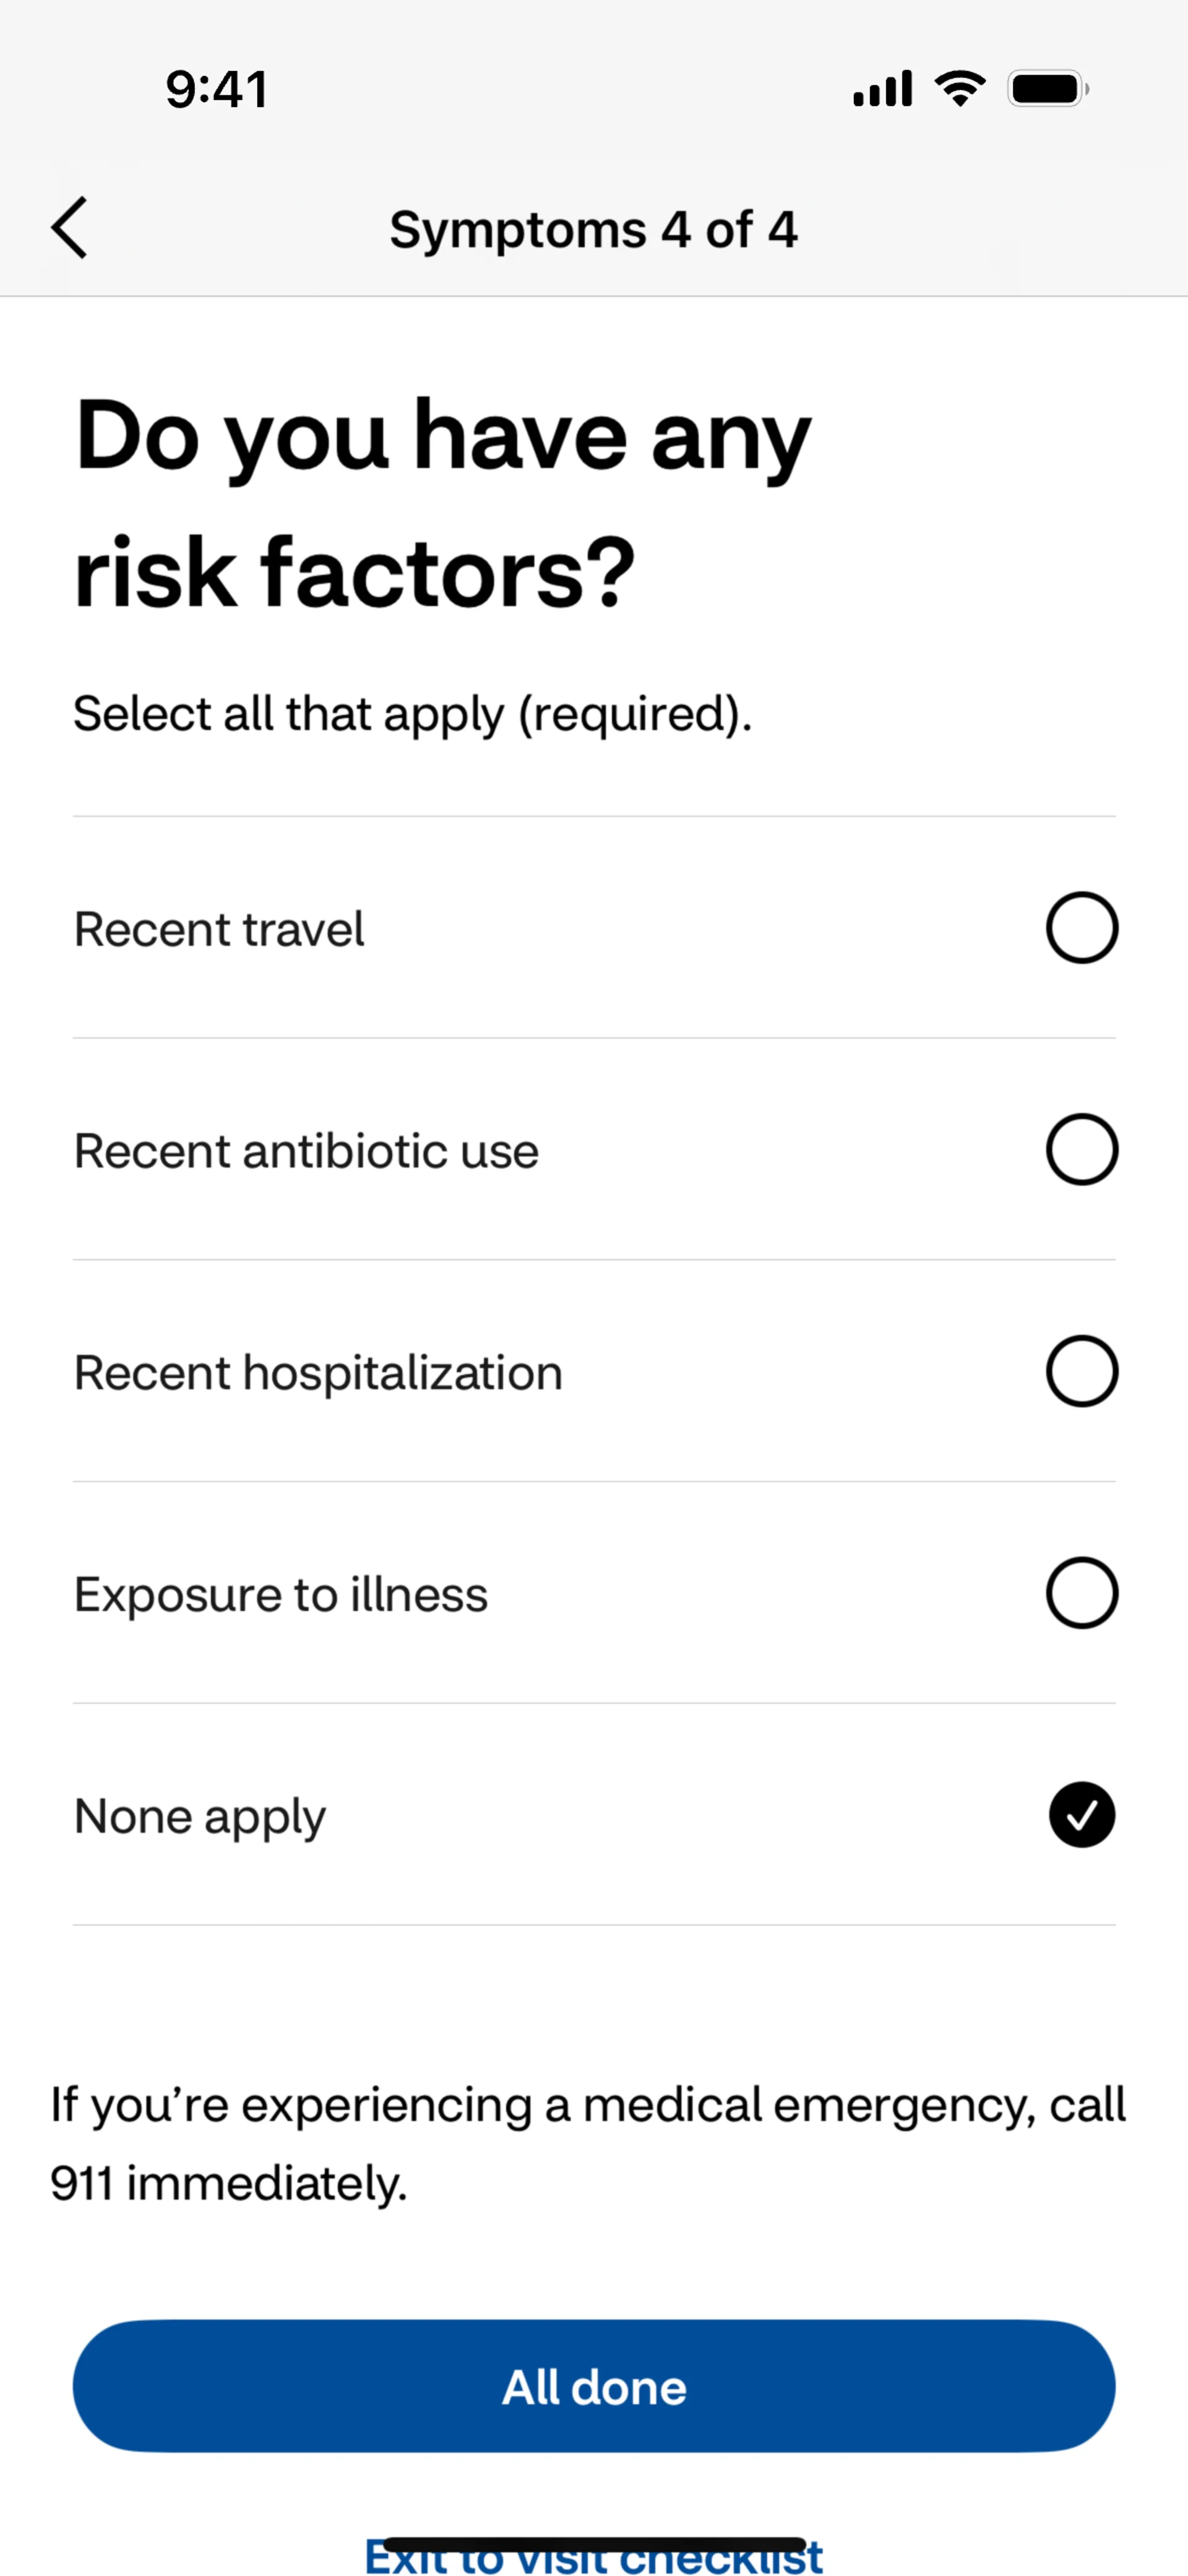Tap the Exposure to illness label text

(281, 1594)
